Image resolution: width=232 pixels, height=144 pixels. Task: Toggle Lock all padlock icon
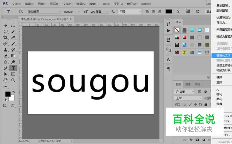(x=206, y=104)
